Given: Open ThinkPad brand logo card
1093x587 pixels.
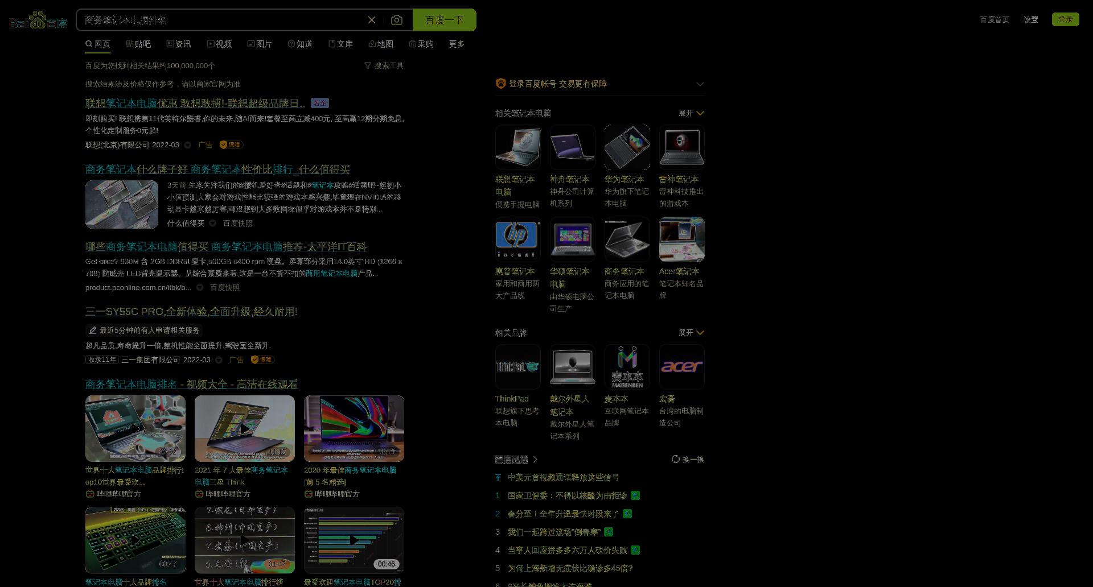Looking at the screenshot, I should coord(517,367).
